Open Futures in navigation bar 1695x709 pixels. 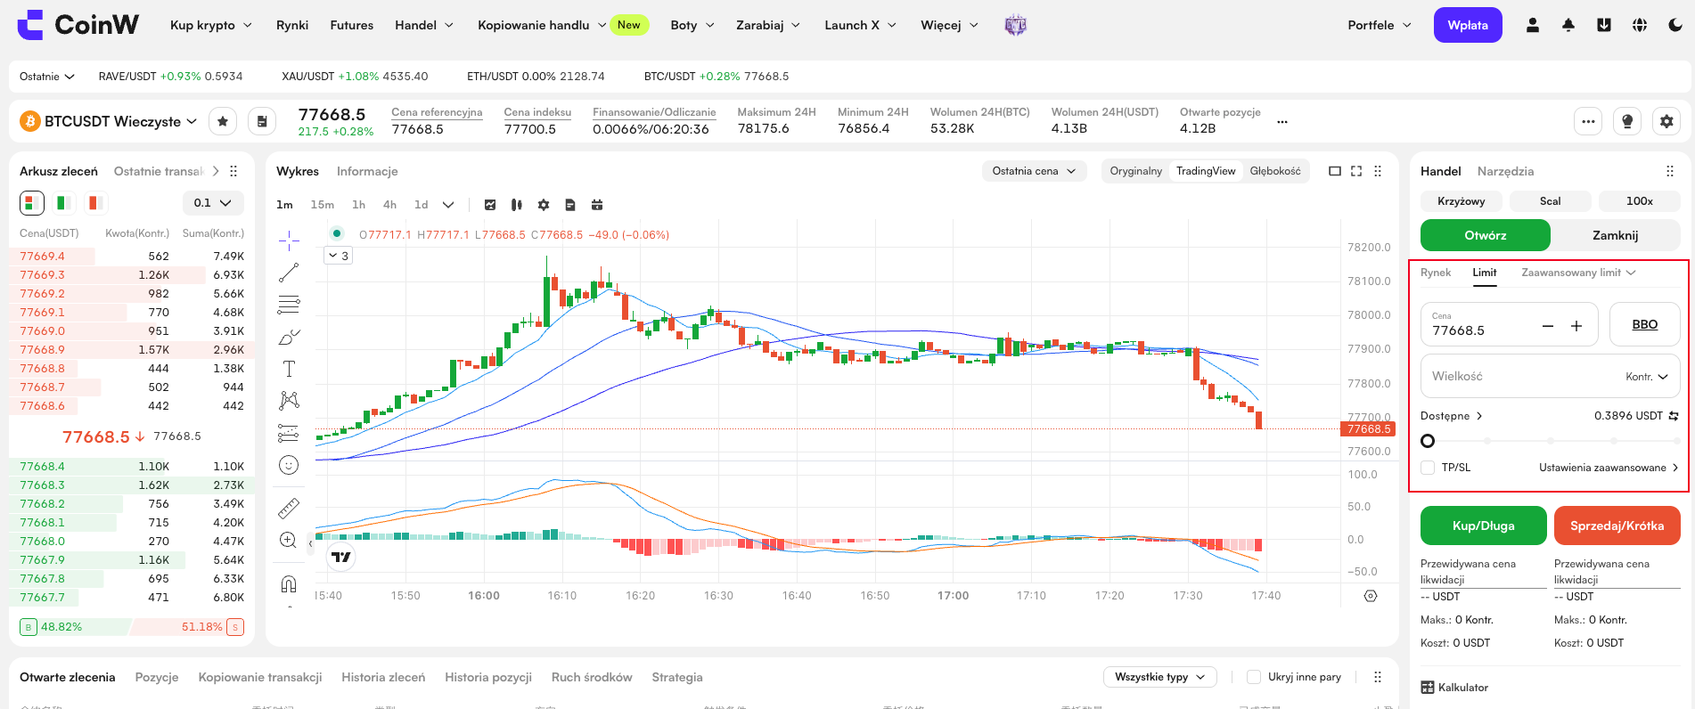tap(351, 25)
